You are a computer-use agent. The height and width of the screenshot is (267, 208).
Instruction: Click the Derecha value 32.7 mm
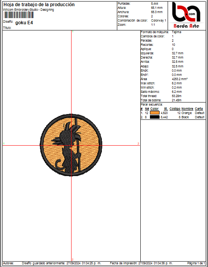pyautogui.click(x=177, y=57)
